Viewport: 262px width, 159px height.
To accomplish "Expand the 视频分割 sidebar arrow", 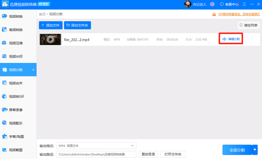I will [34, 70].
